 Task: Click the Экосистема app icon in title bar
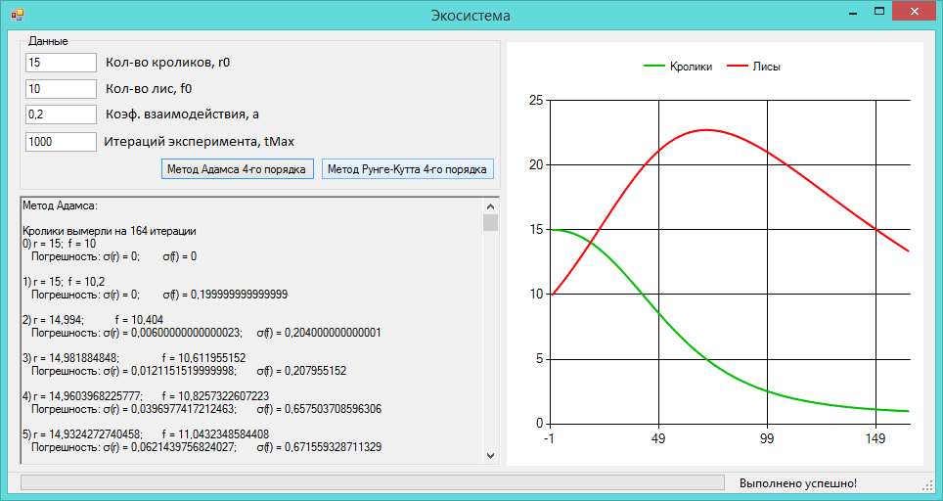pyautogui.click(x=17, y=15)
